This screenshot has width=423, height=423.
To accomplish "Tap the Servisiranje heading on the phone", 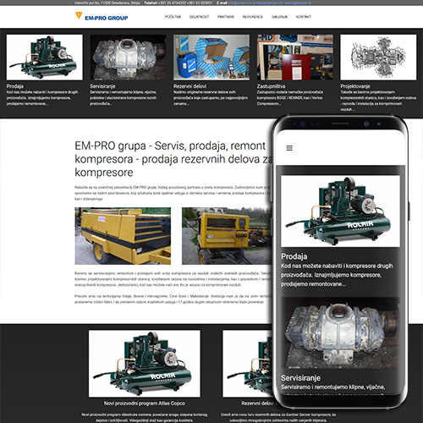I will [x=300, y=378].
